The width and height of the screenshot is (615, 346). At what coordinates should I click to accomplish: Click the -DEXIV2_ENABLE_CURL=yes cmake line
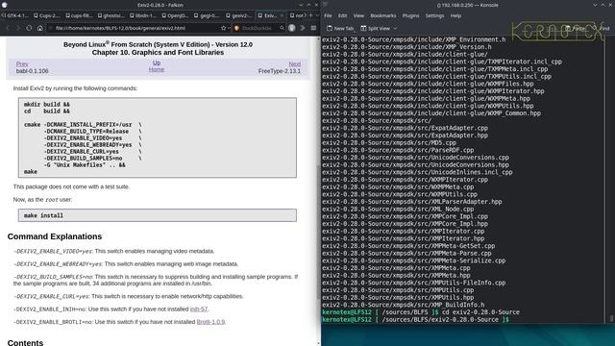point(82,152)
